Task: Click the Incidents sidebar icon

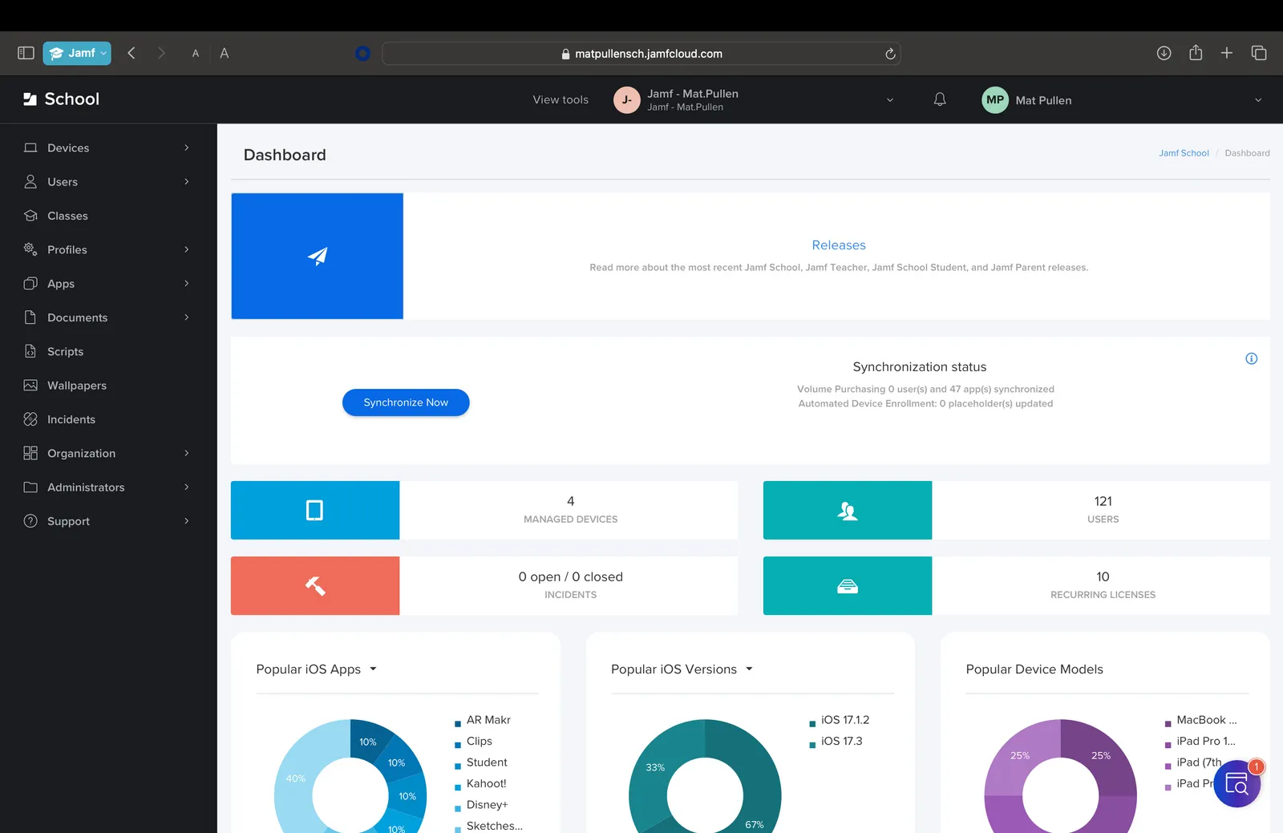Action: click(30, 419)
